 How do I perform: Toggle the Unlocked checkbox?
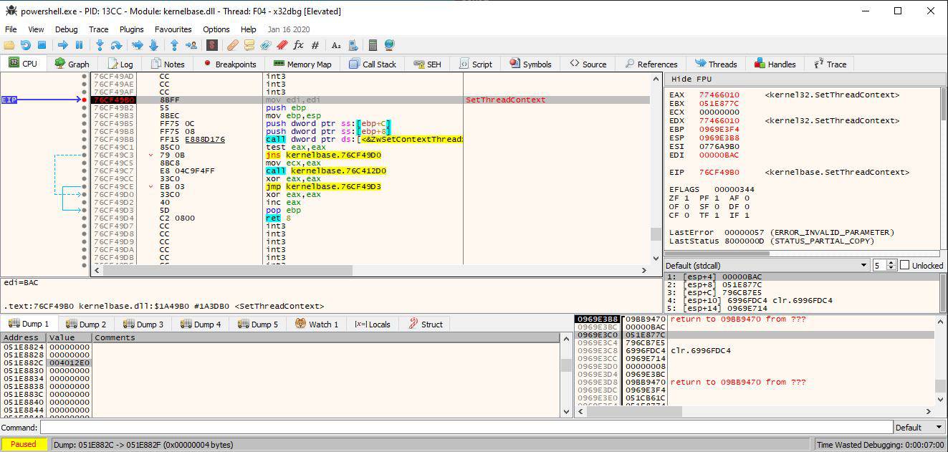click(905, 265)
